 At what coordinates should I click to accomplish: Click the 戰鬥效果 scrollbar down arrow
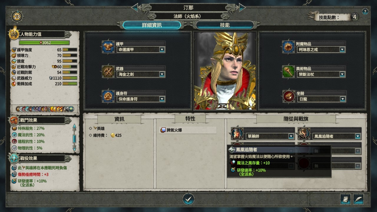(75, 148)
